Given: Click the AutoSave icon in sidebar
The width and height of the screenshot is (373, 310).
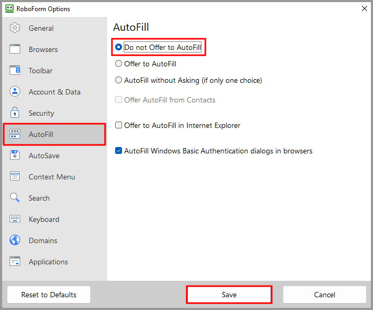Looking at the screenshot, I should pos(15,156).
